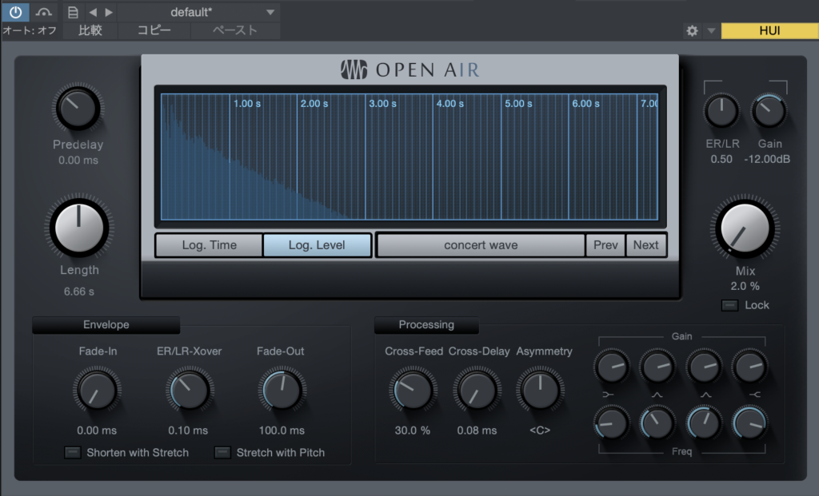Open the preset document icon
Viewport: 819px width, 496px height.
pyautogui.click(x=73, y=12)
